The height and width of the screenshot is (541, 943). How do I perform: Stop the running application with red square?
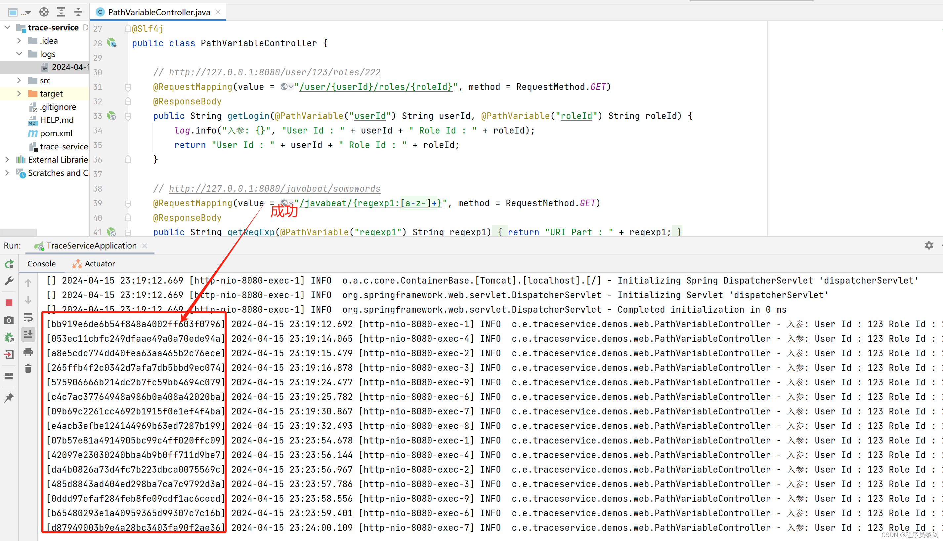tap(9, 303)
